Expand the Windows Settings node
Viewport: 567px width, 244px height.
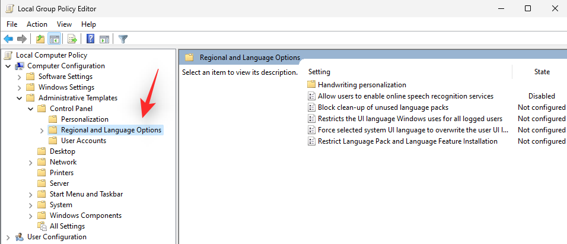coord(20,88)
